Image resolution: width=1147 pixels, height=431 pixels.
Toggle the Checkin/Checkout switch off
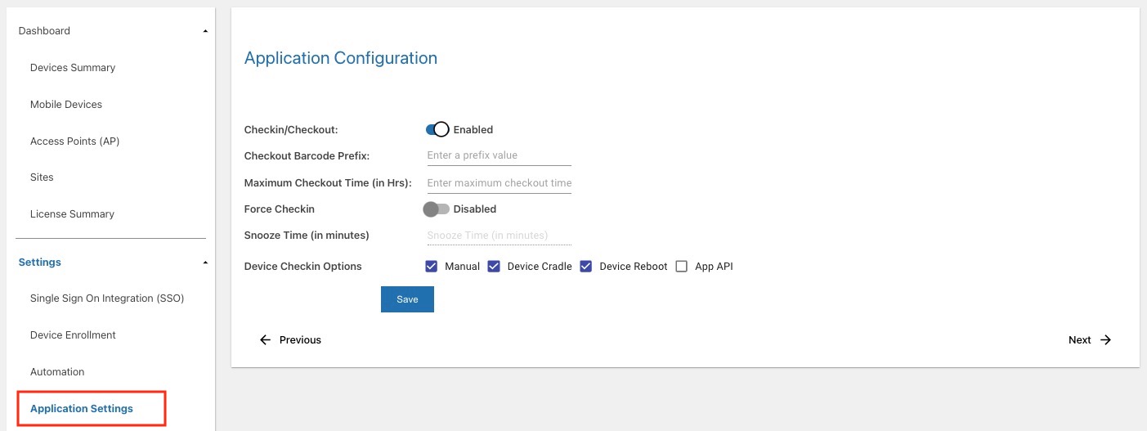437,129
